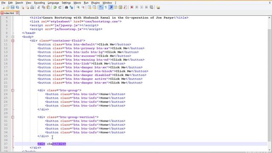
Task: Click the Redo toolbar icon
Action: (x=60, y=7)
